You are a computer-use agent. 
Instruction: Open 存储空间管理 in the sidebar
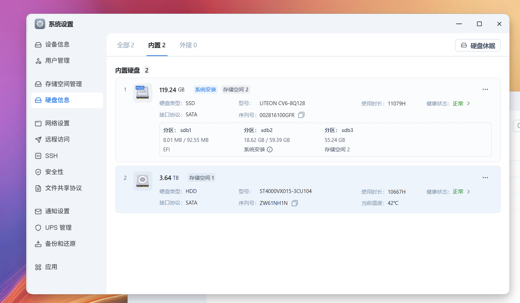point(63,84)
